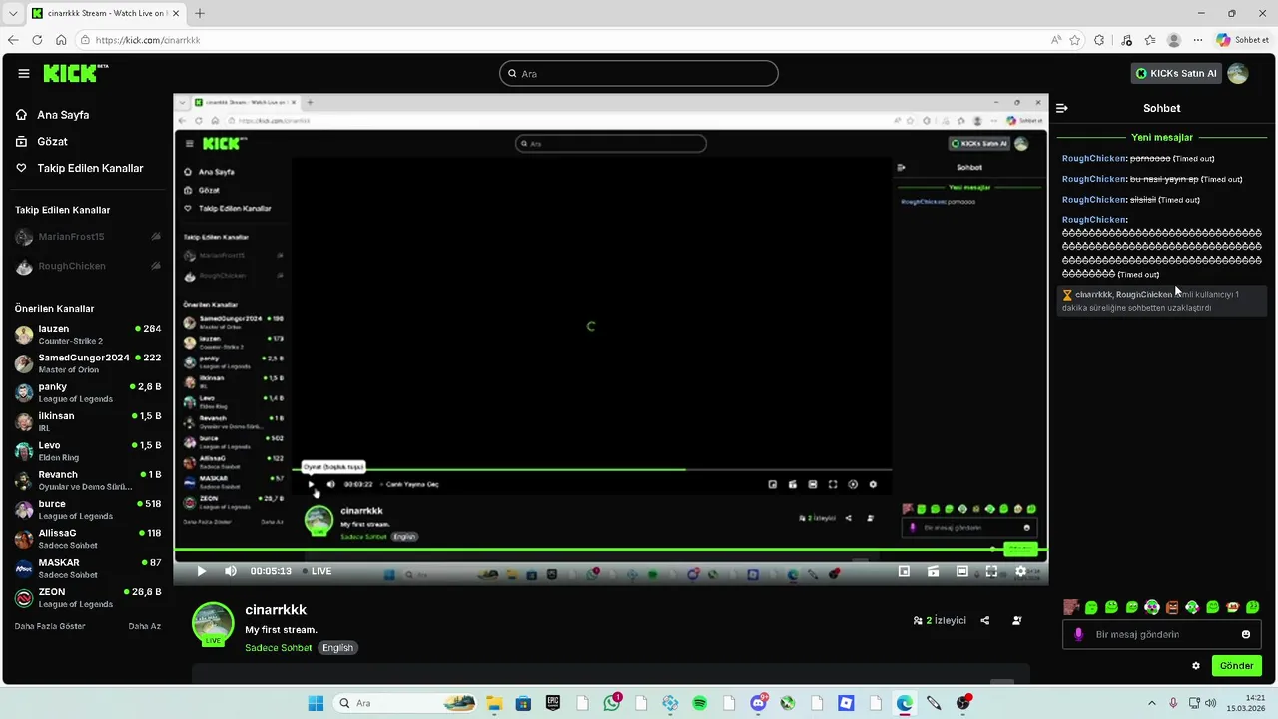This screenshot has height=719, width=1278.
Task: Pick the brick wall emote
Action: pos(1071,607)
